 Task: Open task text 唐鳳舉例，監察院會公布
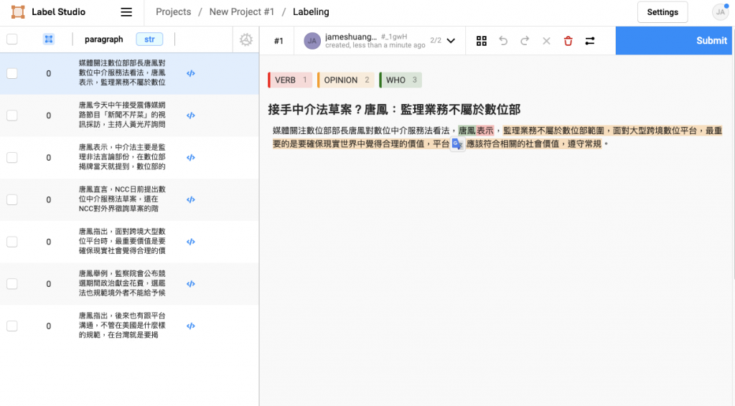click(122, 284)
